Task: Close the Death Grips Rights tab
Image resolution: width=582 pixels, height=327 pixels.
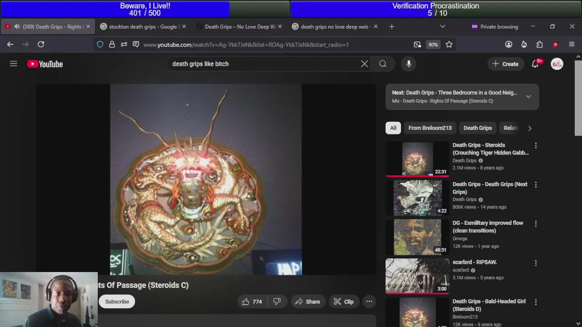Action: tap(88, 27)
